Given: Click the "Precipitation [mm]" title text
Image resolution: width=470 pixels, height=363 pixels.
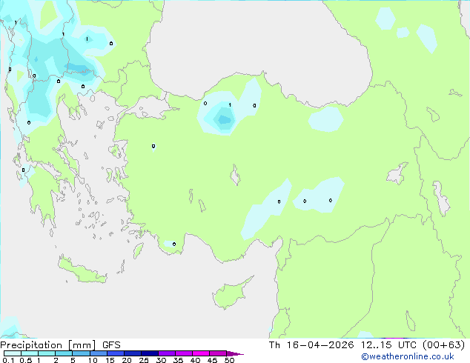Looking at the screenshot, I should [x=48, y=345].
